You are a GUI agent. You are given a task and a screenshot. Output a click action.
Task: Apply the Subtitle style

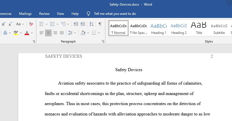pyautogui.click(x=219, y=28)
